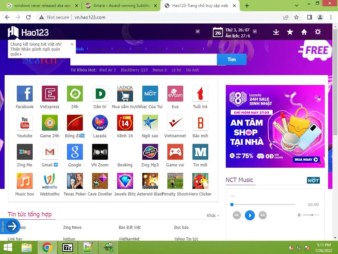338x254 pixels.
Task: Mute the NCT Music speaker icon
Action: [299, 215]
